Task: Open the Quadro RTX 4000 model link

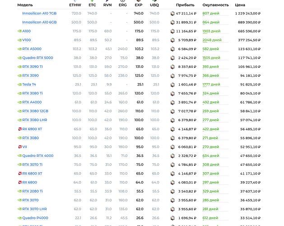Action: click(37, 156)
